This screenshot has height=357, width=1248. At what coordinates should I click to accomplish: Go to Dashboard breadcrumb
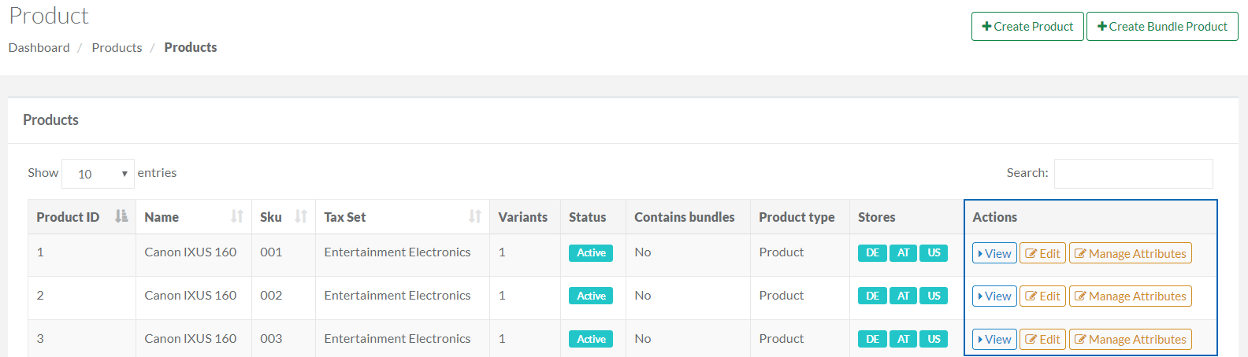(39, 48)
